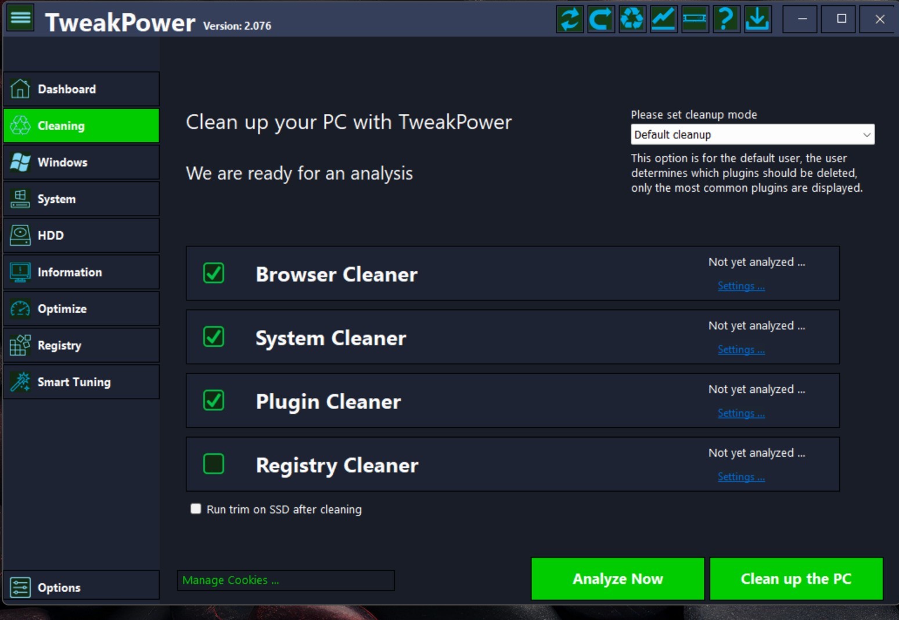This screenshot has width=899, height=620.
Task: Click the Registry blocks sidebar icon
Action: 20,345
